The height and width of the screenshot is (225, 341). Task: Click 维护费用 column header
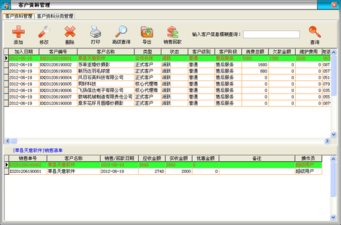(309, 51)
